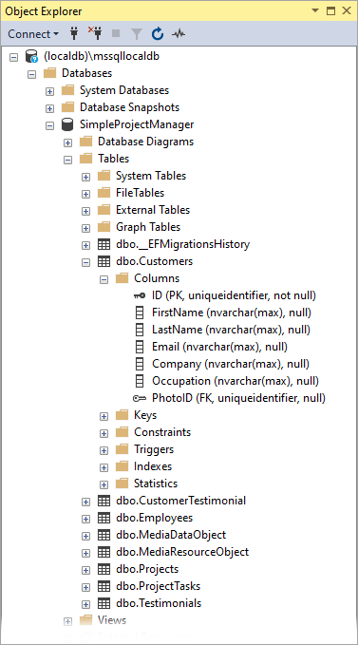Maximize the Object Explorer panel
The image size is (358, 645).
point(330,11)
